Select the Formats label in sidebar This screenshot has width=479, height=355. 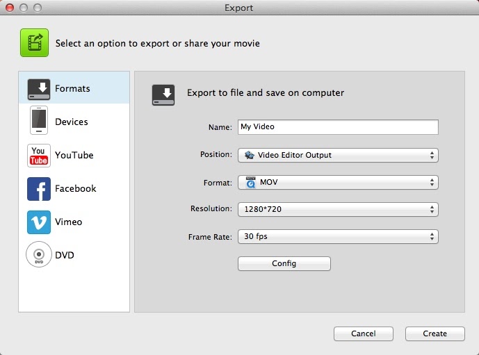(x=72, y=88)
